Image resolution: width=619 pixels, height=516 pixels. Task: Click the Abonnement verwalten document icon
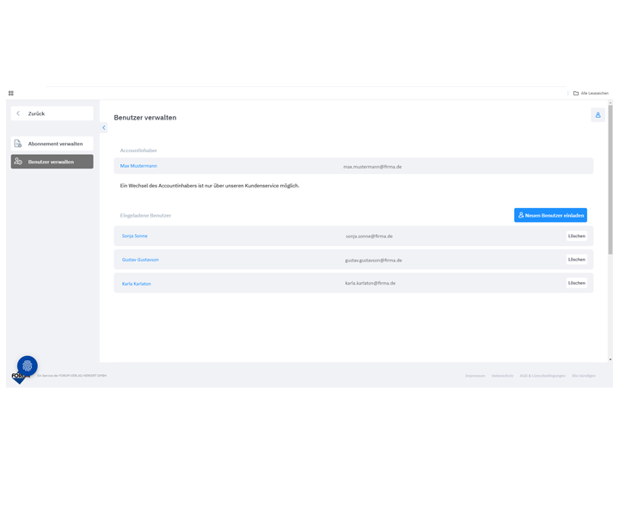coord(18,144)
